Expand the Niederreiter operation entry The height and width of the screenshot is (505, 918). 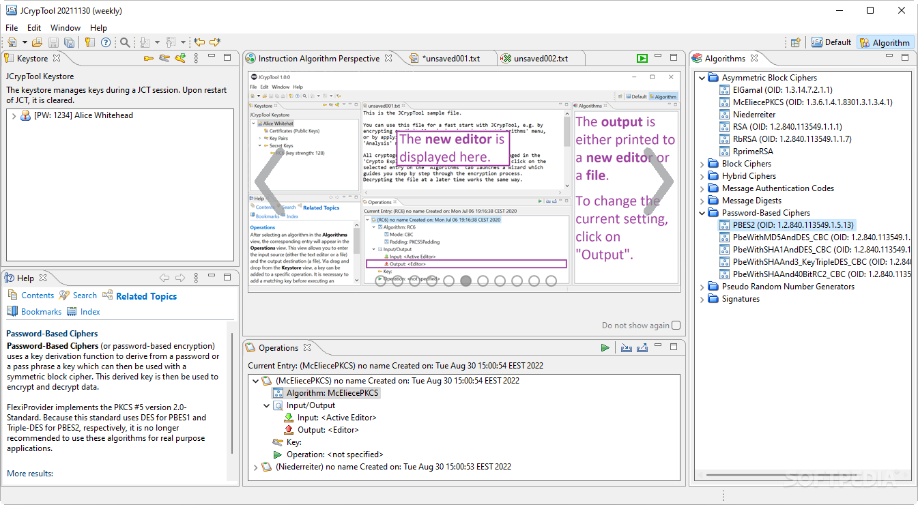pos(256,467)
